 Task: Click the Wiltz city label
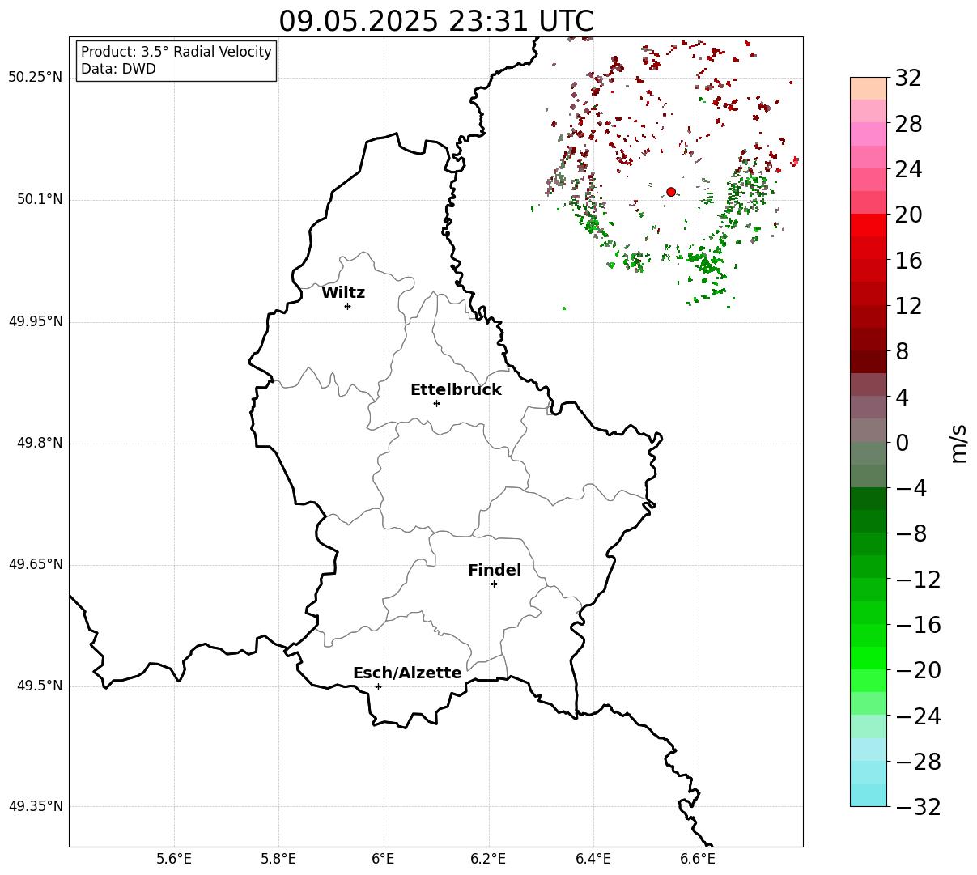pyautogui.click(x=343, y=293)
